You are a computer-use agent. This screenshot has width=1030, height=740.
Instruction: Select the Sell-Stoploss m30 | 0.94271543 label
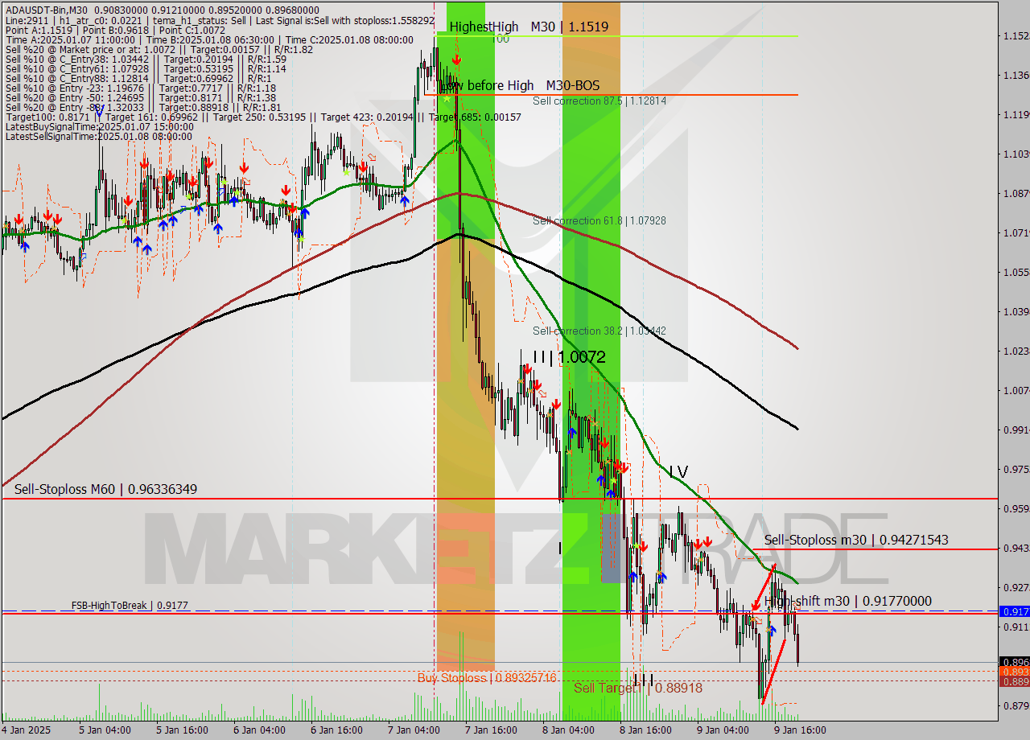(x=856, y=540)
